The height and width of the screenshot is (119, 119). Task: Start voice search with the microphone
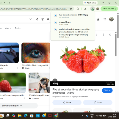pos(37,19)
